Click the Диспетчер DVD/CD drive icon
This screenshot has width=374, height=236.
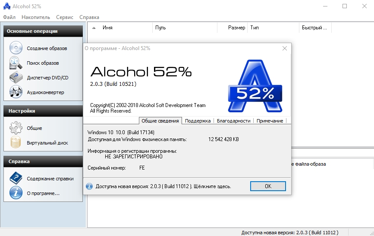point(16,78)
